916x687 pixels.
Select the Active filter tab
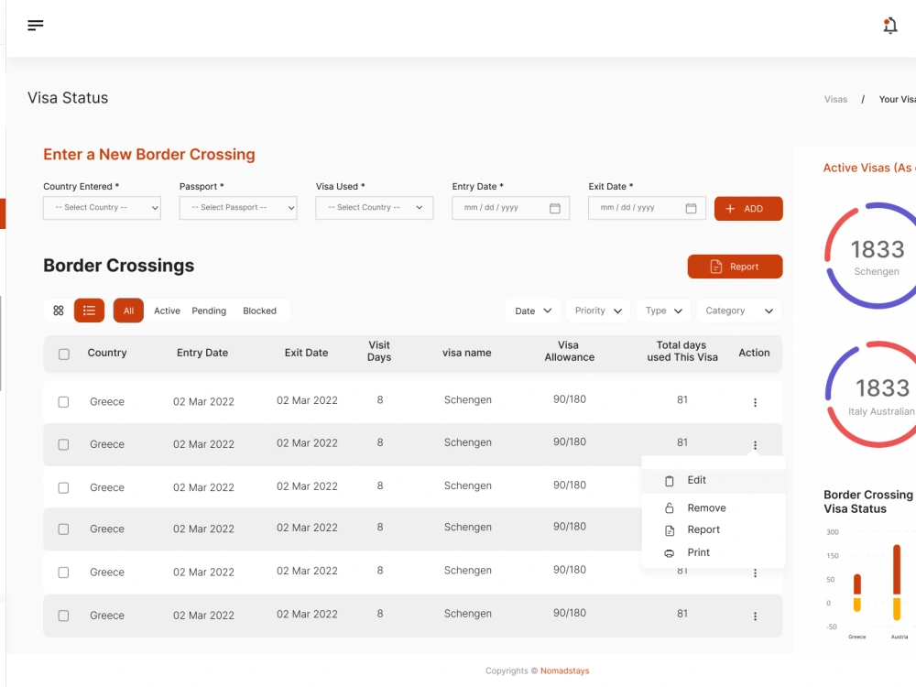coord(167,311)
